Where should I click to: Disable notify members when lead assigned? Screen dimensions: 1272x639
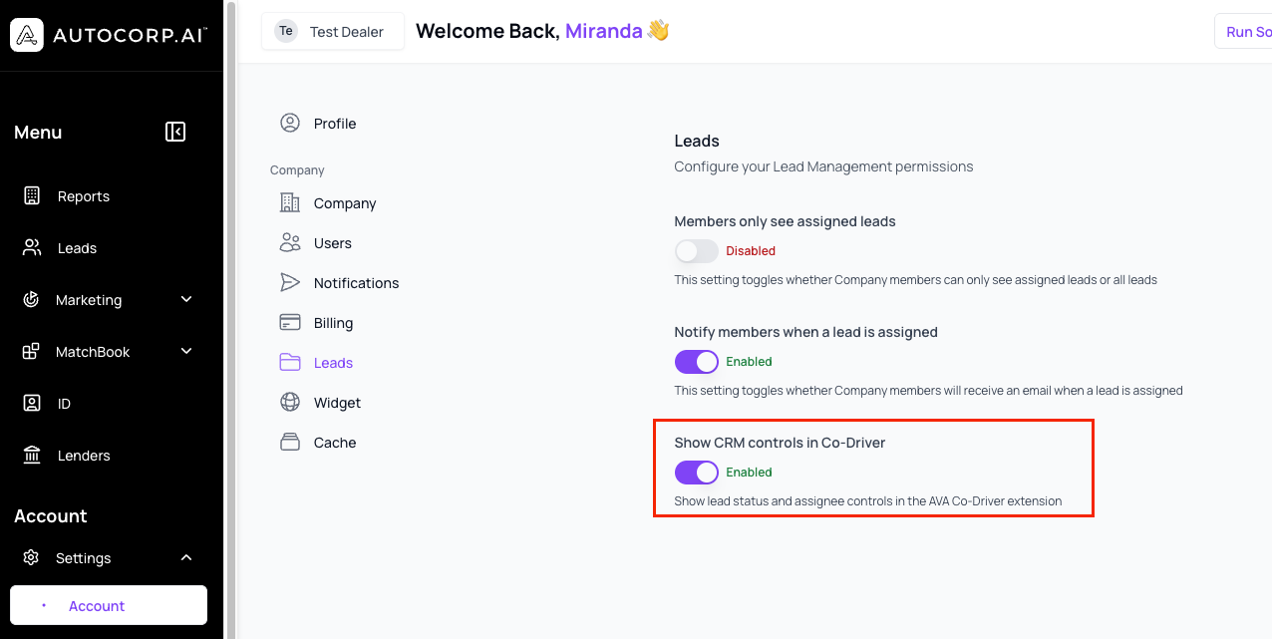696,361
